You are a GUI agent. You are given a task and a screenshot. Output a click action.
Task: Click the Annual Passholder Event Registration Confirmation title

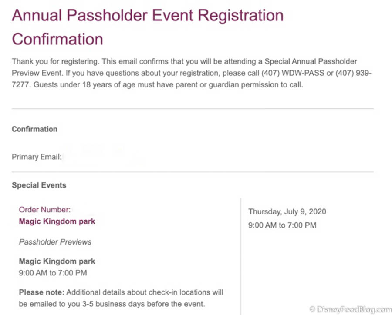pyautogui.click(x=147, y=27)
